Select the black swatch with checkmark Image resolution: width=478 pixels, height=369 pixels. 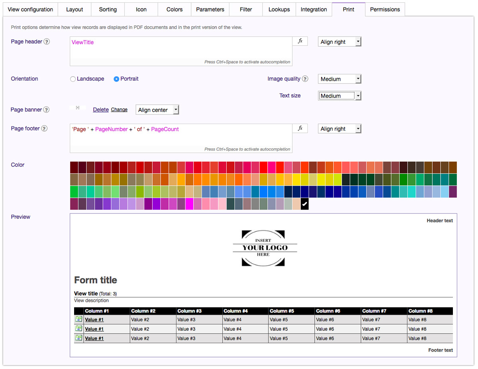click(304, 204)
